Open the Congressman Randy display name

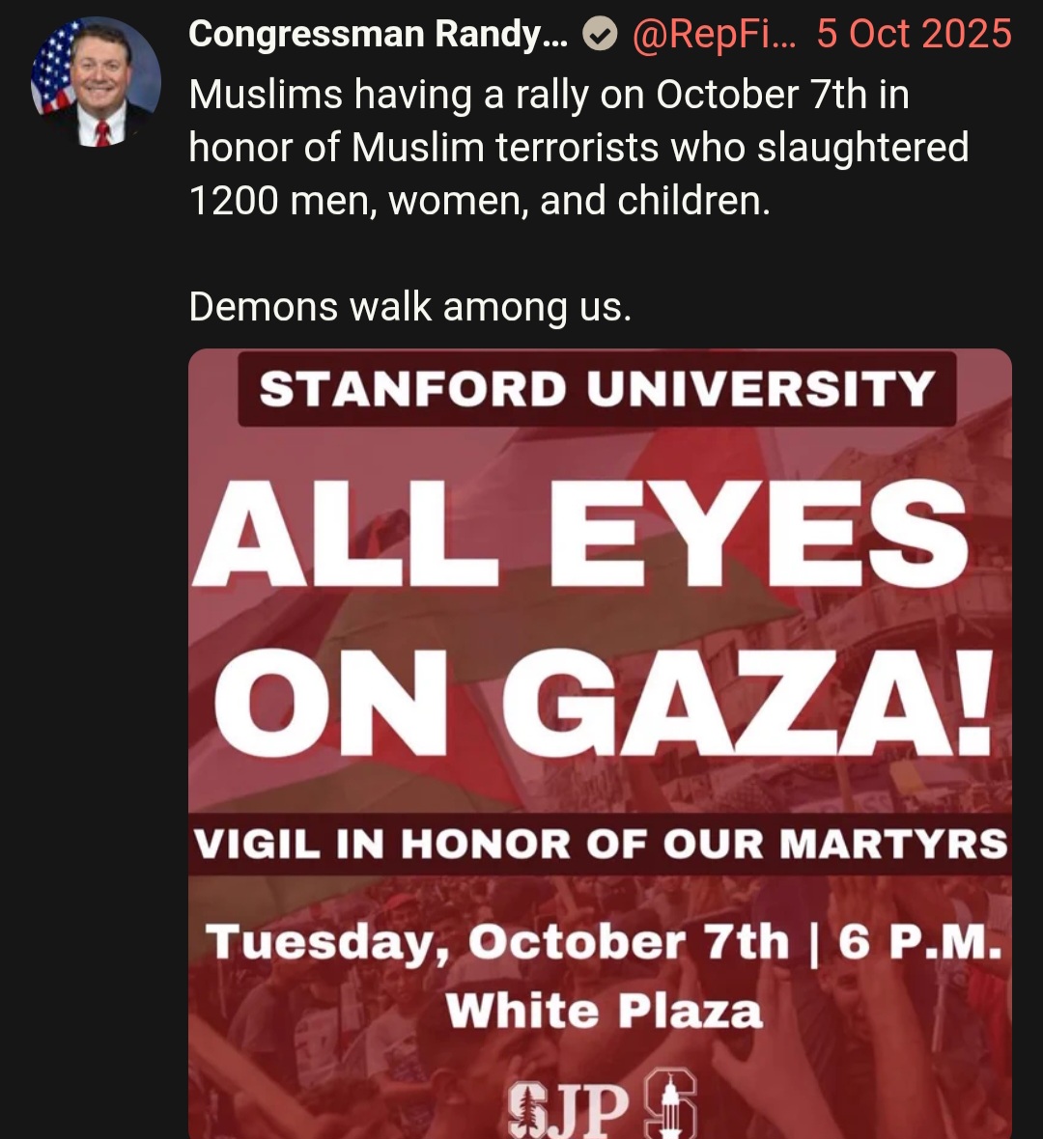pos(378,34)
